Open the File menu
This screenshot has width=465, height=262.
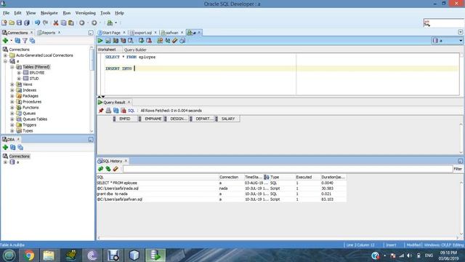click(x=6, y=13)
